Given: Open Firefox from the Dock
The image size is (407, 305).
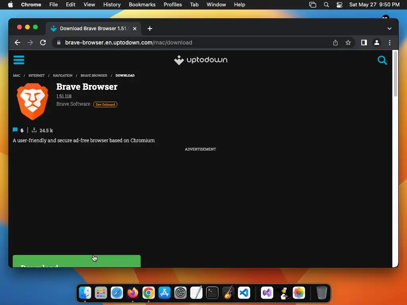Looking at the screenshot, I should point(133,293).
